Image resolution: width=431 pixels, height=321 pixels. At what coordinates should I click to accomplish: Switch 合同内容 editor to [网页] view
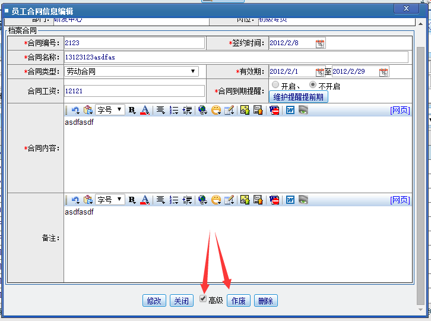click(400, 110)
